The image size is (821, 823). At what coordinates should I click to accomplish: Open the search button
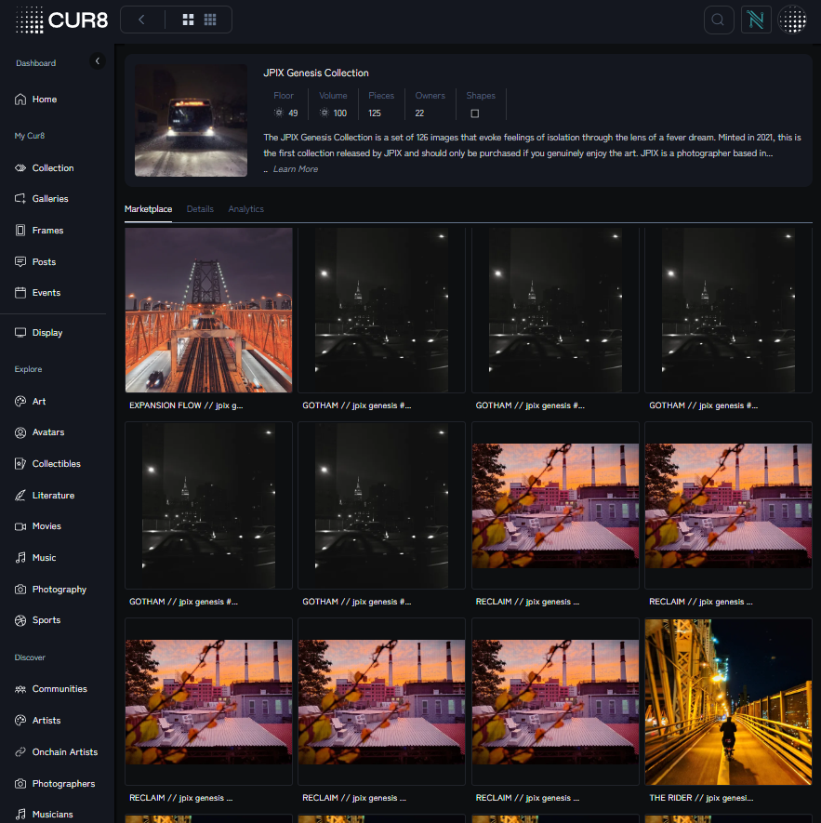[x=718, y=20]
